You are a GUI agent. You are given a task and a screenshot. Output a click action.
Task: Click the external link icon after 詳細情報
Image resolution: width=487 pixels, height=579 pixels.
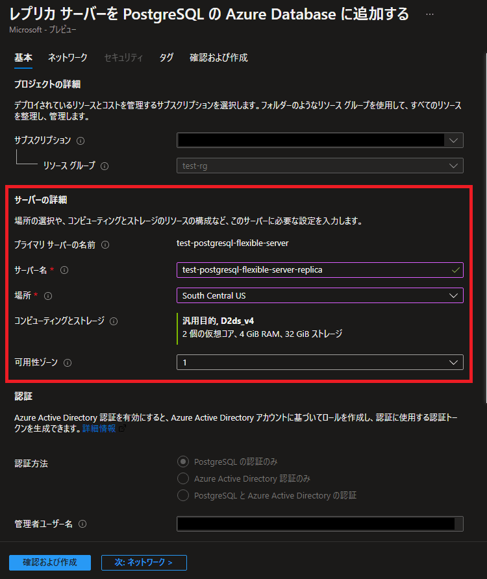(x=122, y=428)
